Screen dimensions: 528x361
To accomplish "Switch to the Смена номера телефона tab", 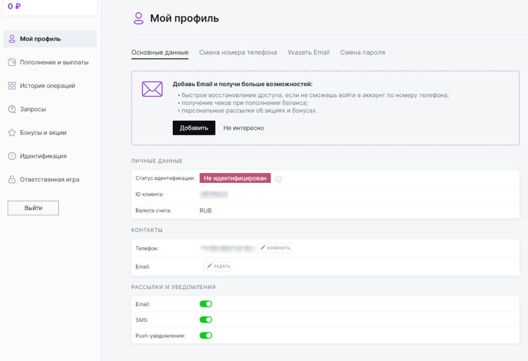I will pyautogui.click(x=238, y=53).
